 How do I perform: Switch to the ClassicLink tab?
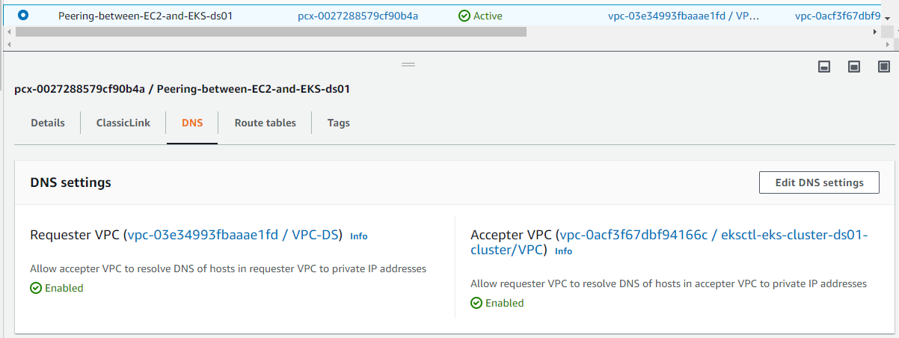pos(123,123)
